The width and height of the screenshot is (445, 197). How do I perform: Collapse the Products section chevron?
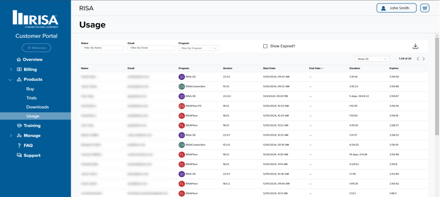[10, 80]
